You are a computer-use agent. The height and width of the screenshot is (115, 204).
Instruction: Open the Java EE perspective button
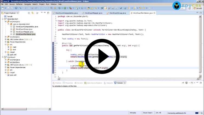tap(199, 8)
